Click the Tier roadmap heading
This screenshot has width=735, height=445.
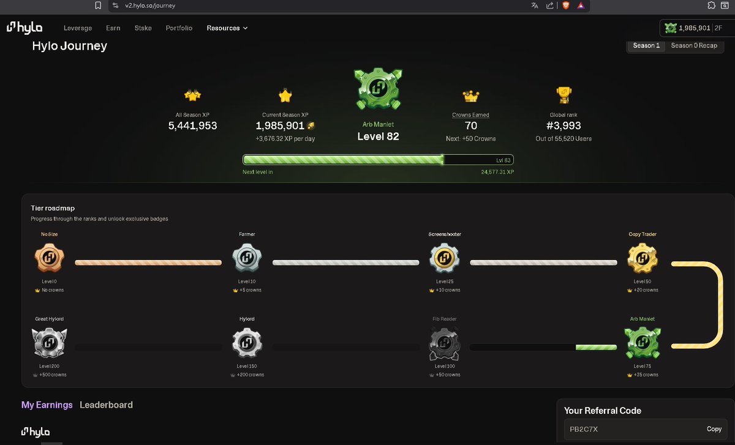pyautogui.click(x=53, y=209)
